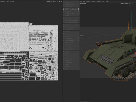
Task: Click the green Y-axis arrow handle on tank
Action: click(x=131, y=50)
